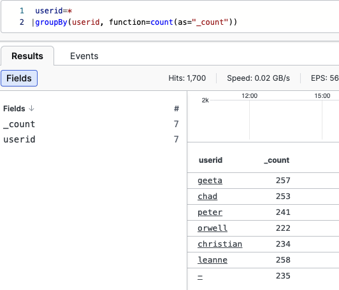Click the userid column header in the table

pyautogui.click(x=210, y=160)
